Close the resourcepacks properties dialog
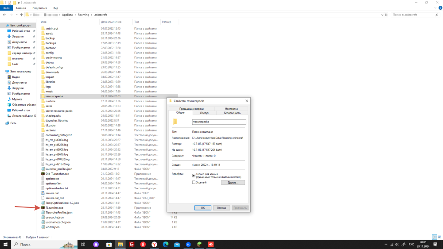 [247, 101]
